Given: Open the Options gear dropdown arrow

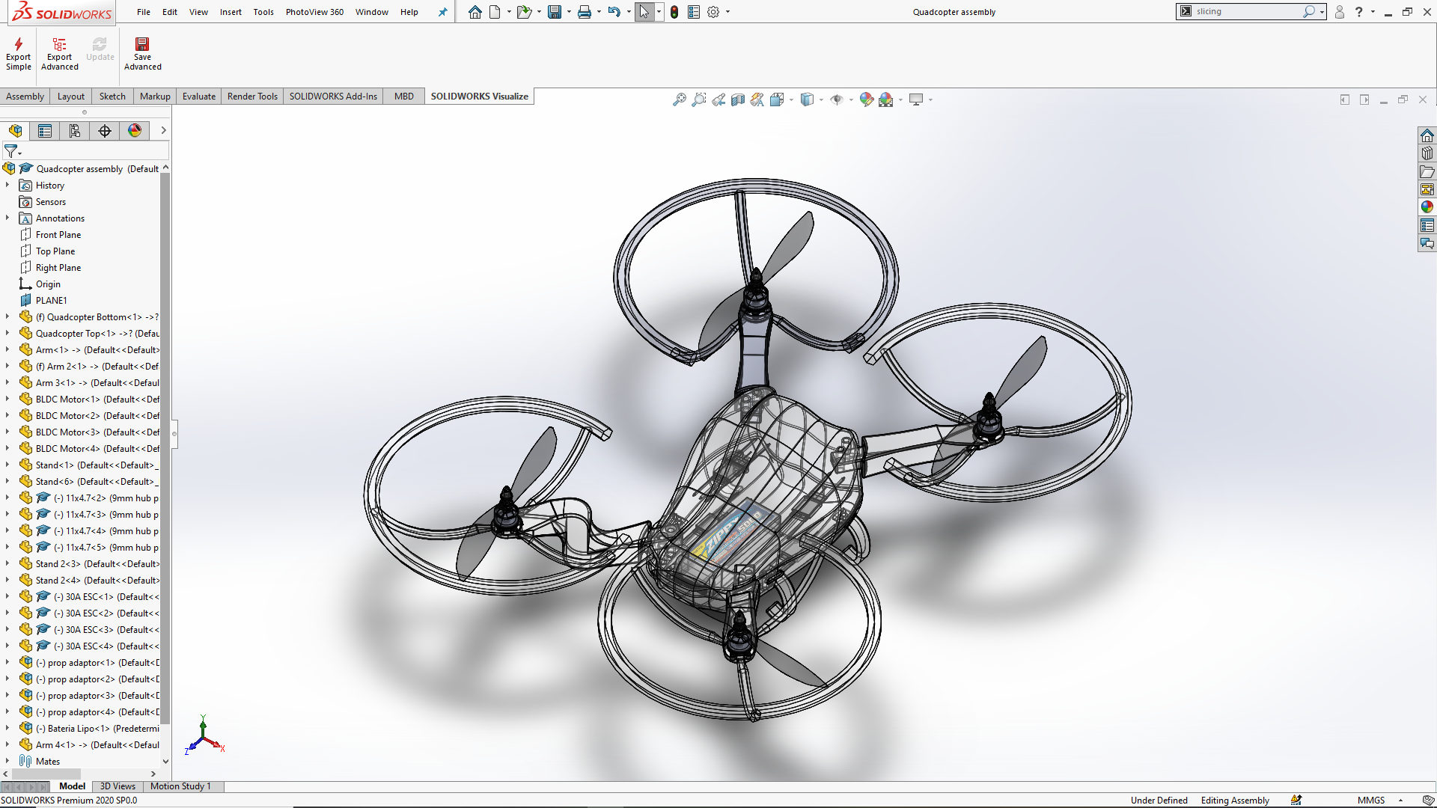Looking at the screenshot, I should pyautogui.click(x=727, y=12).
